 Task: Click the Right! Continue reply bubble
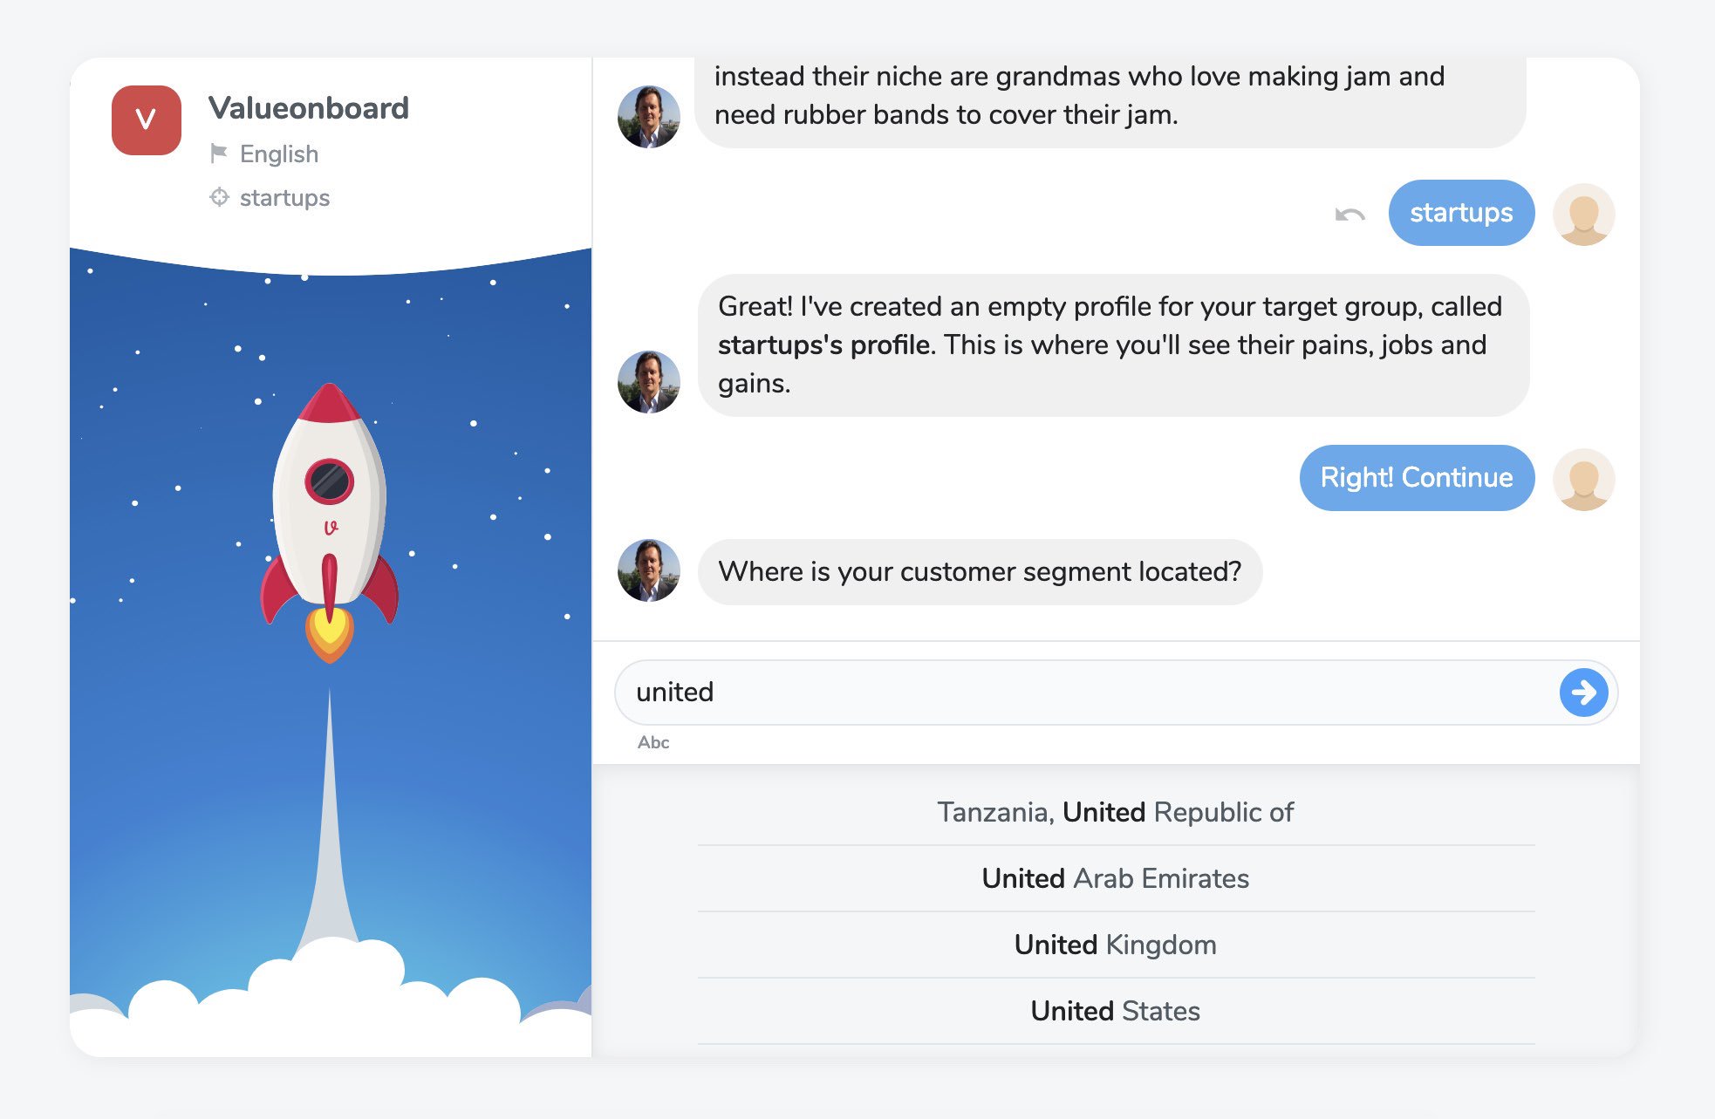click(1416, 478)
